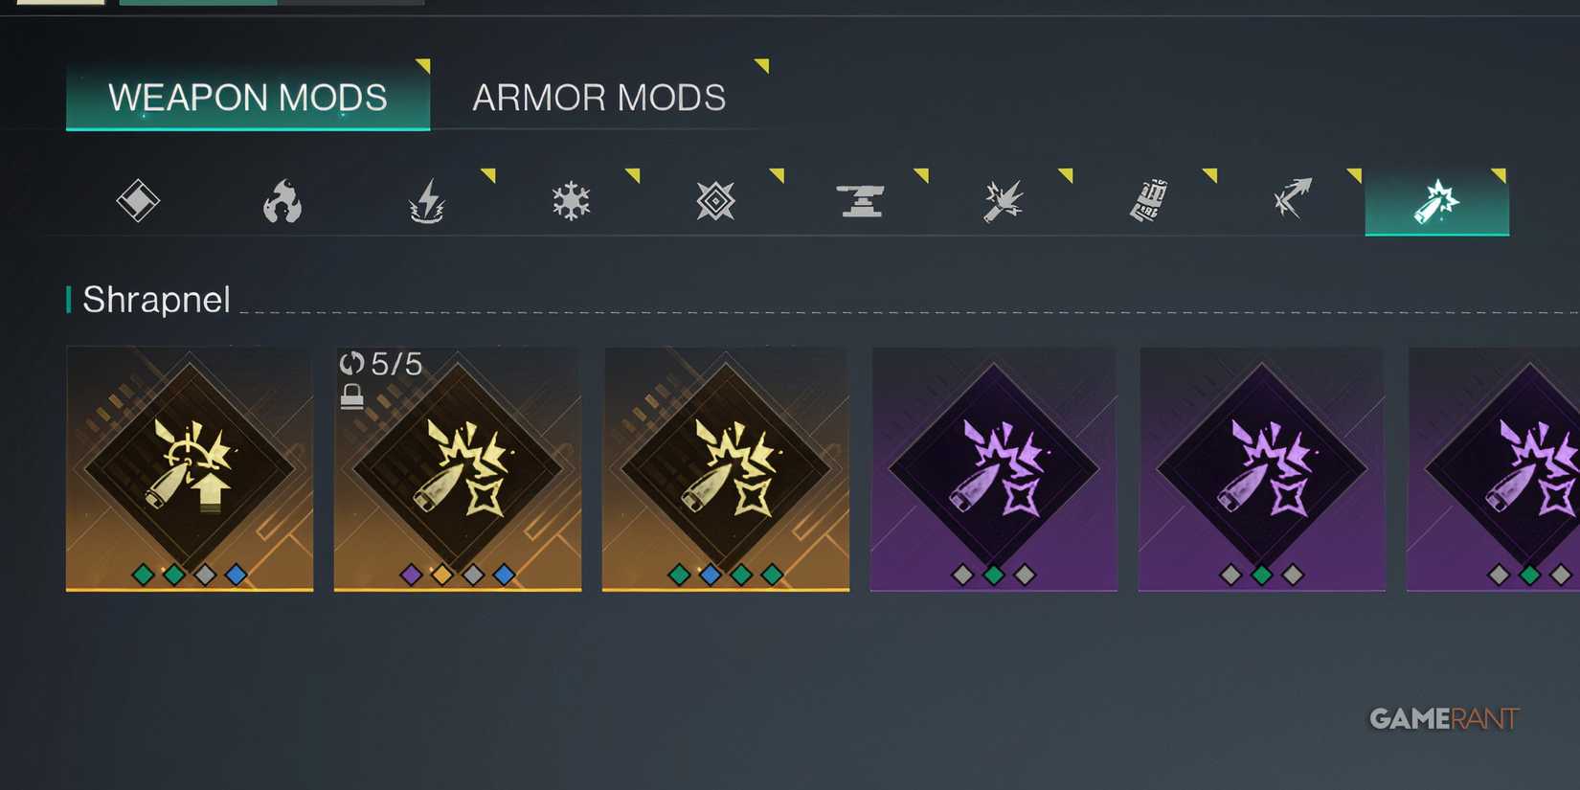Open the Burn fire category icon

pyautogui.click(x=282, y=201)
